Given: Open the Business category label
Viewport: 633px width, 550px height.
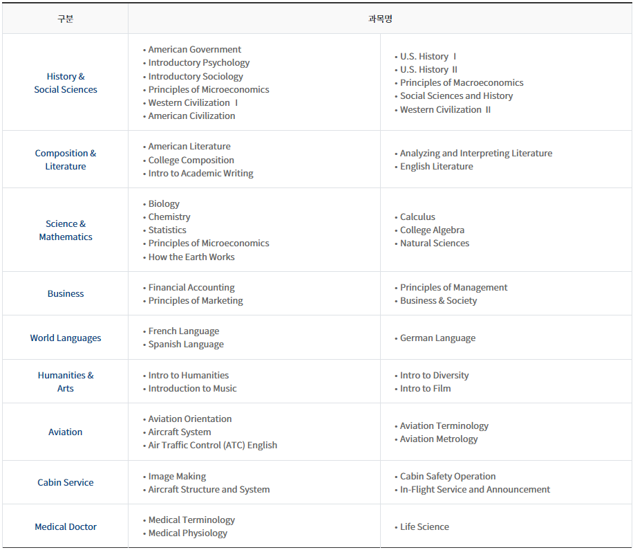Looking at the screenshot, I should click(x=66, y=294).
